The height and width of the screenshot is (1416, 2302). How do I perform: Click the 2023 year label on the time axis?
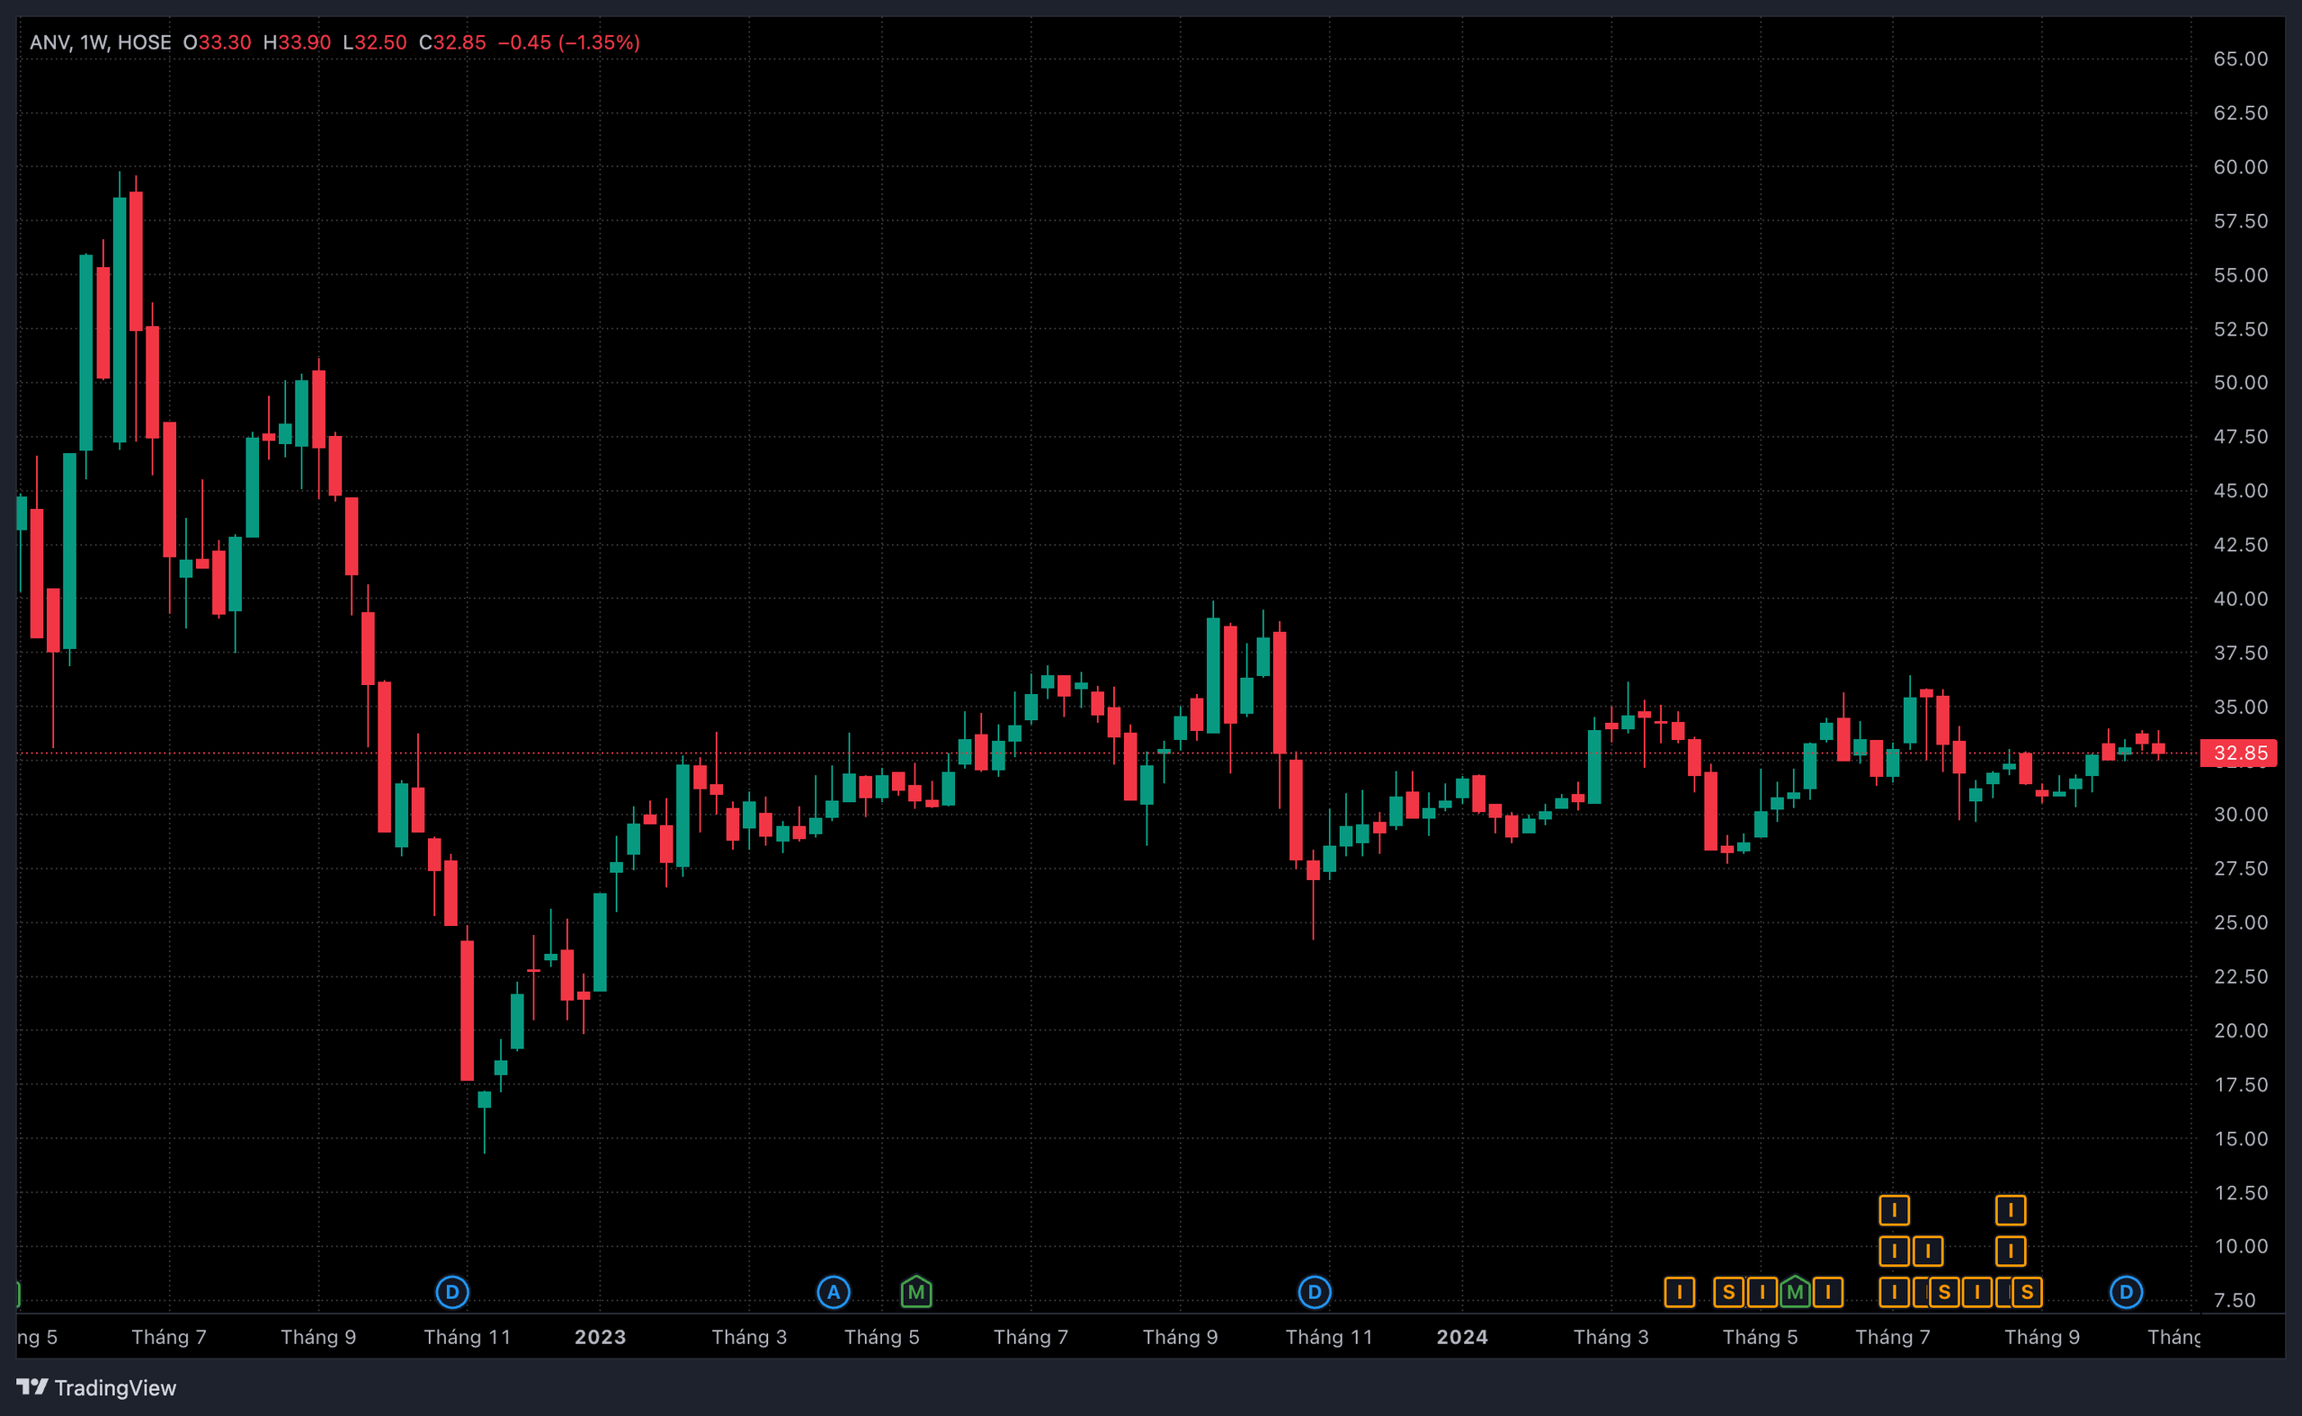tap(601, 1336)
